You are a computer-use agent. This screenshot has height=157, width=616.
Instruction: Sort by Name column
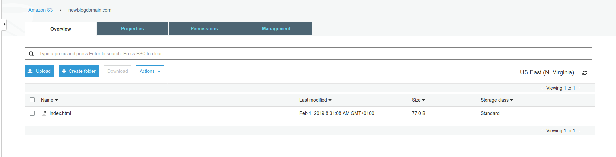pos(49,100)
